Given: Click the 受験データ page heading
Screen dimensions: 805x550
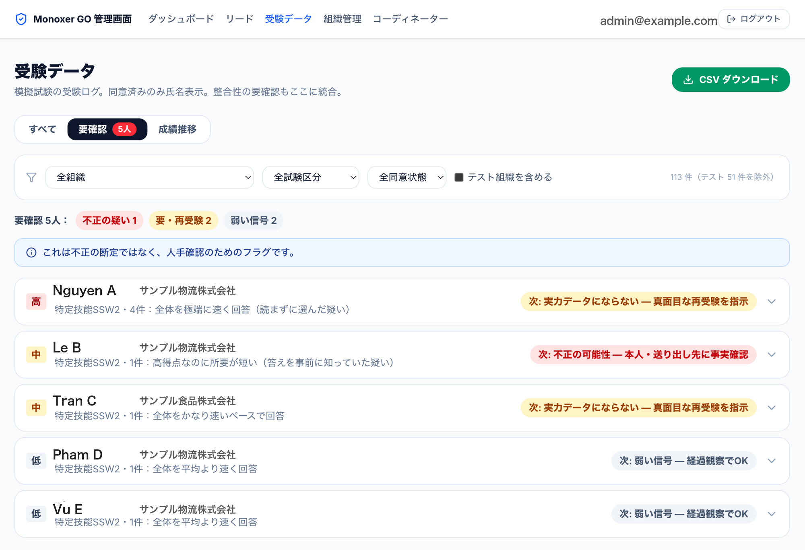Looking at the screenshot, I should click(x=55, y=71).
